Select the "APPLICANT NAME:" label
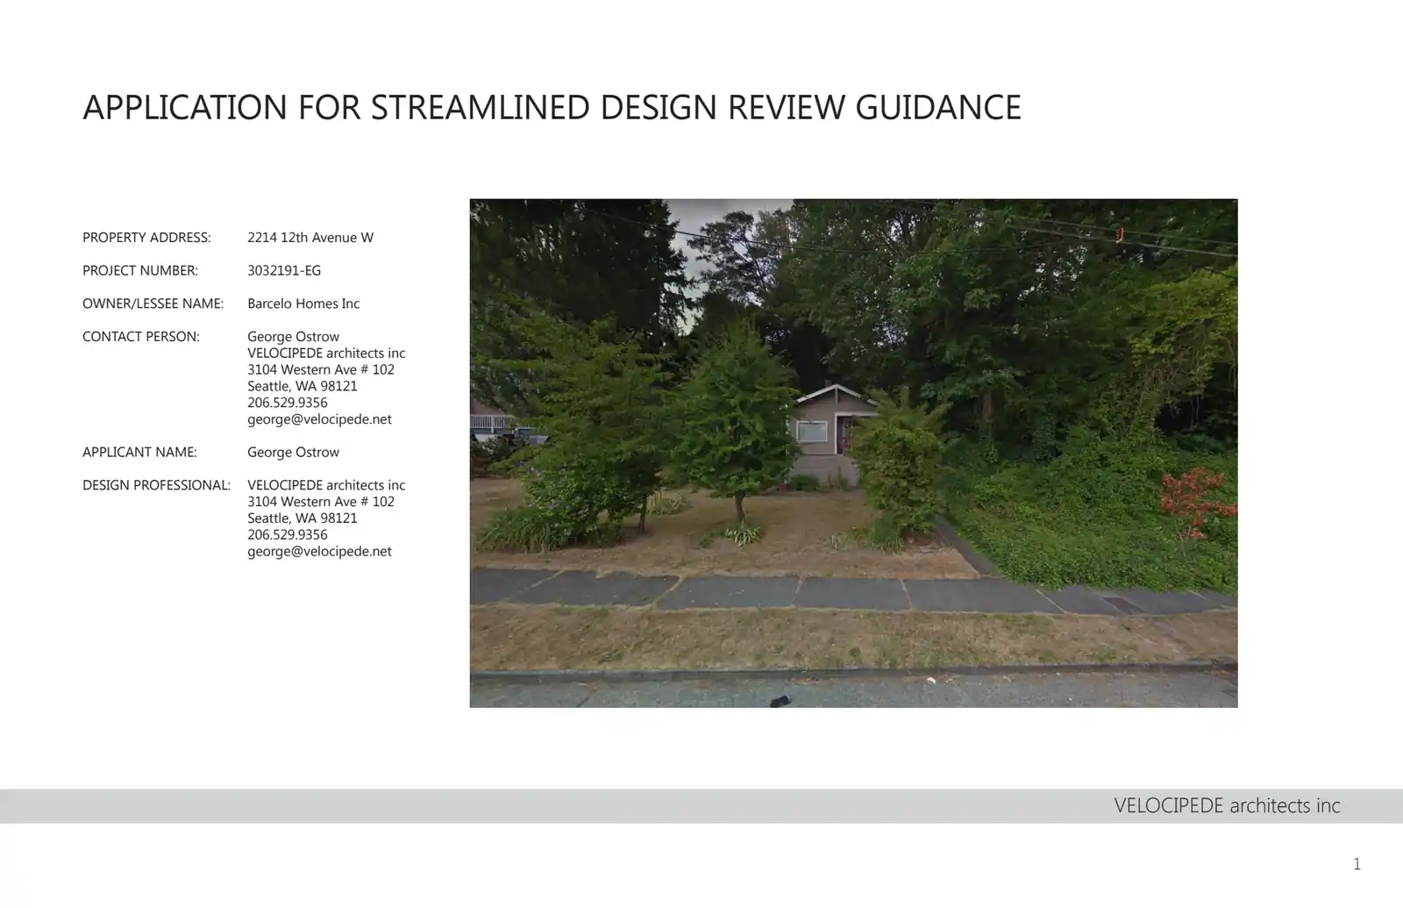The image size is (1403, 908). 139,453
